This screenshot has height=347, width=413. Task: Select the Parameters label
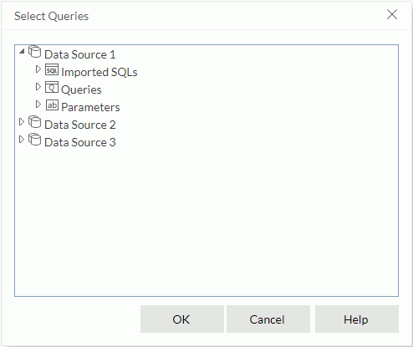[x=90, y=107]
